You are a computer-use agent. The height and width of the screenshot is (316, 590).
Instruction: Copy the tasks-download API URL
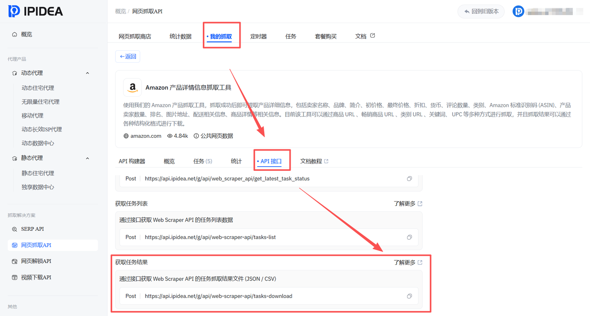coord(409,296)
